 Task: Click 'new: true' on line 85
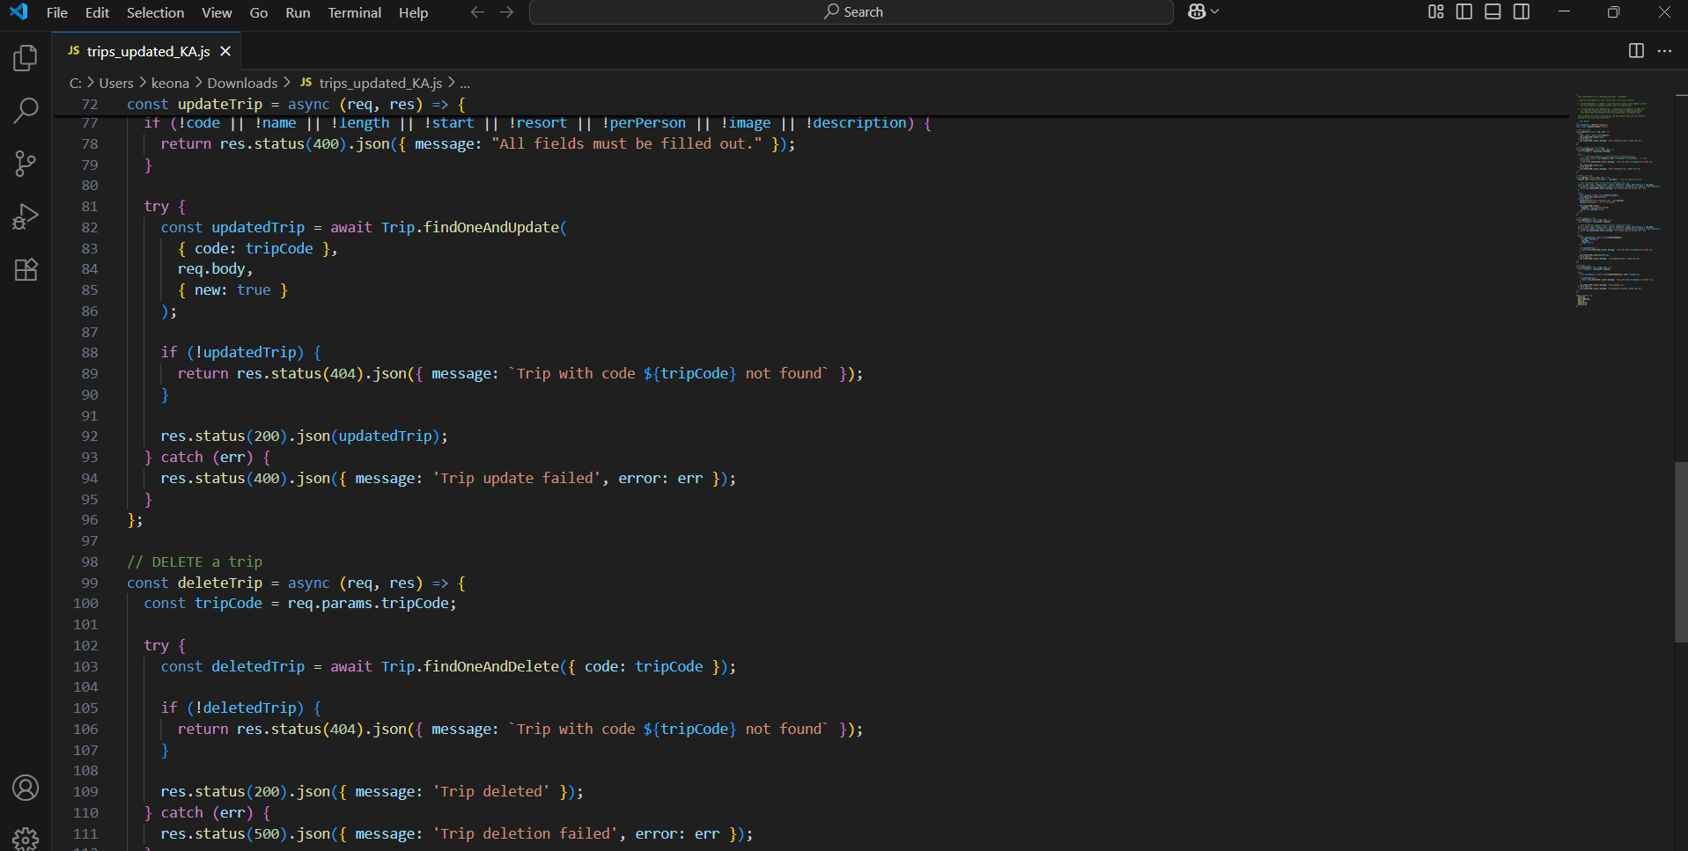coord(232,290)
